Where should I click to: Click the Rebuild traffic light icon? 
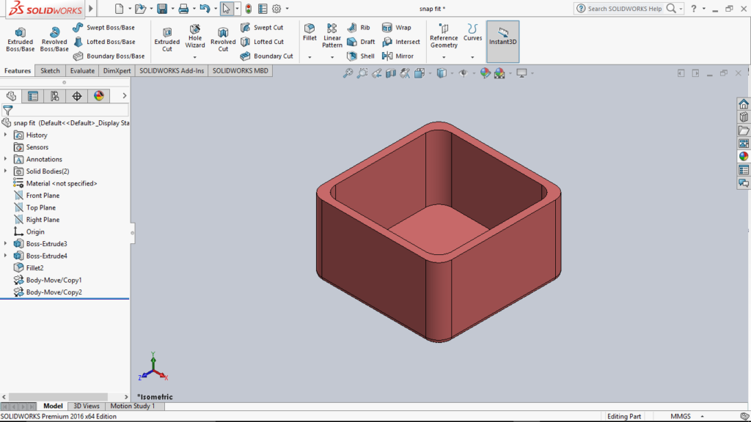(248, 9)
